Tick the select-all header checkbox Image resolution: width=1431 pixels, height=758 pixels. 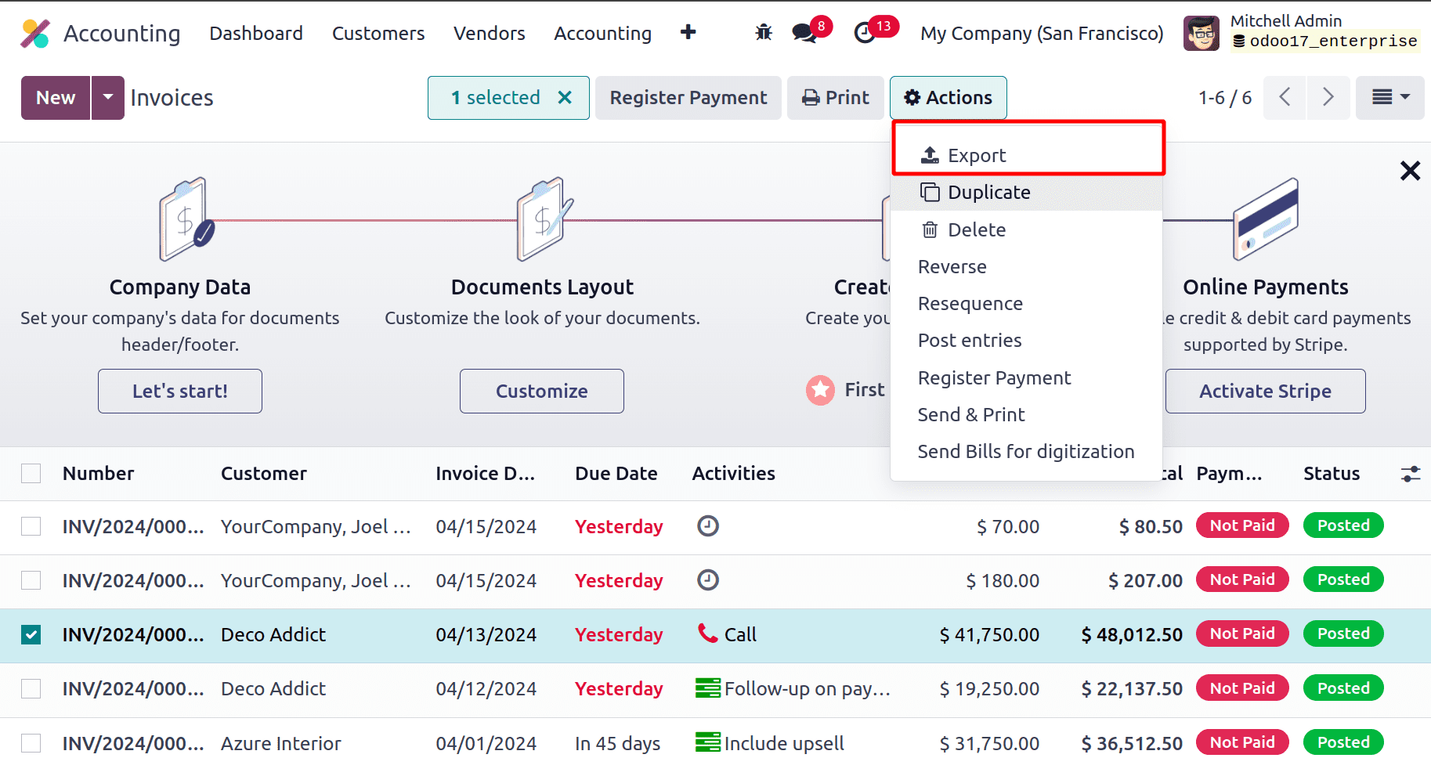pos(31,474)
